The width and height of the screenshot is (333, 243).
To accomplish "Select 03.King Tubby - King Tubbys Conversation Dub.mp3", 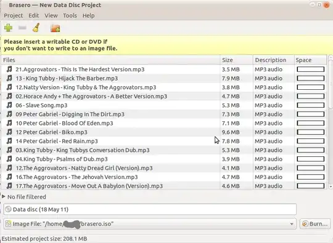I will (x=83, y=150).
